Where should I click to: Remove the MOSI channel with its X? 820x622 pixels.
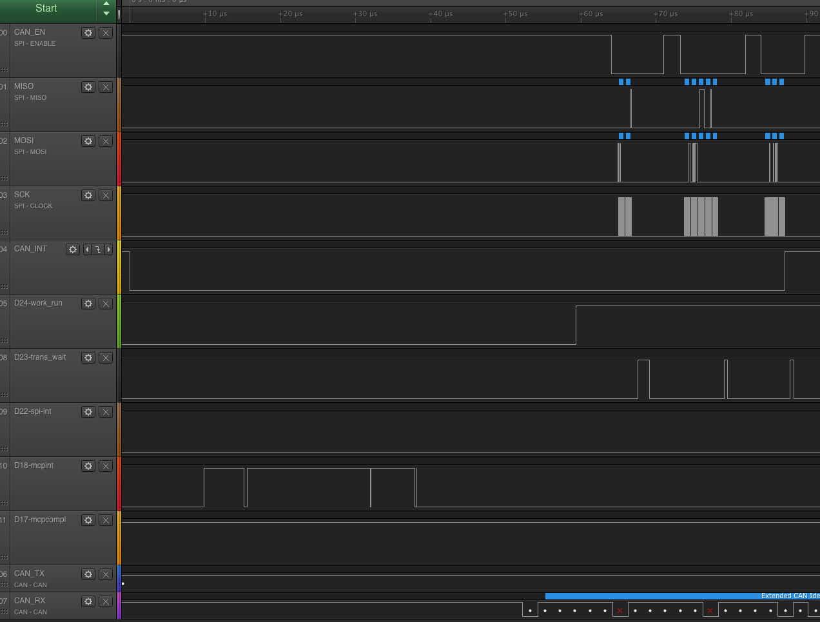point(106,141)
